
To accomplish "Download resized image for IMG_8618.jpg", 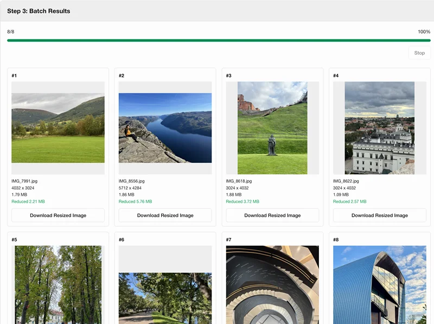I will coord(272,215).
